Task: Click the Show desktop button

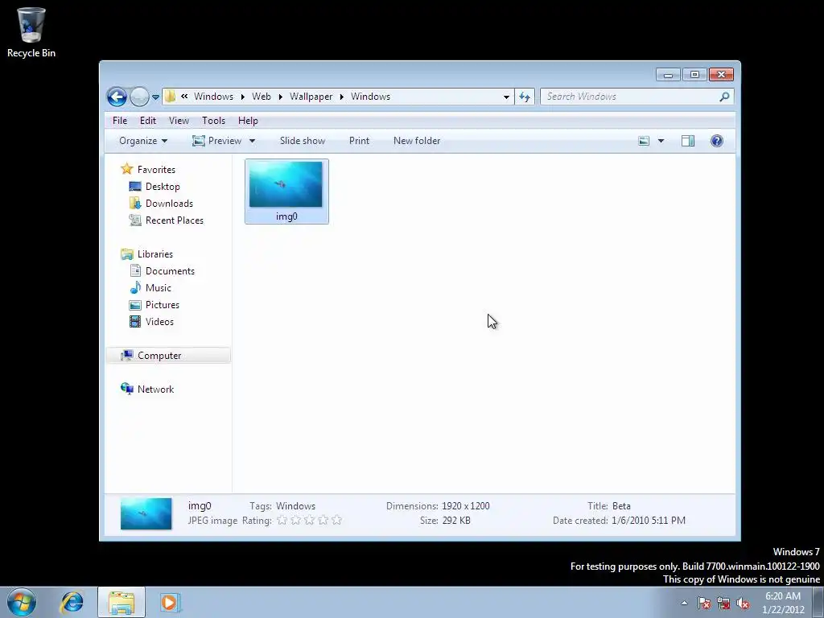Action: coord(818,603)
